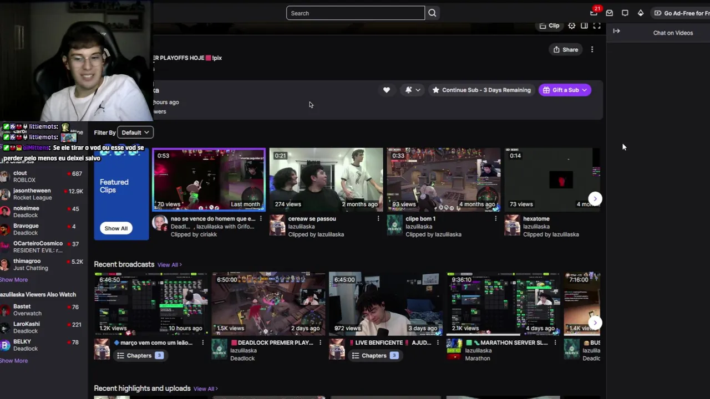Open the player settings gear
Image resolution: width=710 pixels, height=399 pixels.
pyautogui.click(x=572, y=26)
